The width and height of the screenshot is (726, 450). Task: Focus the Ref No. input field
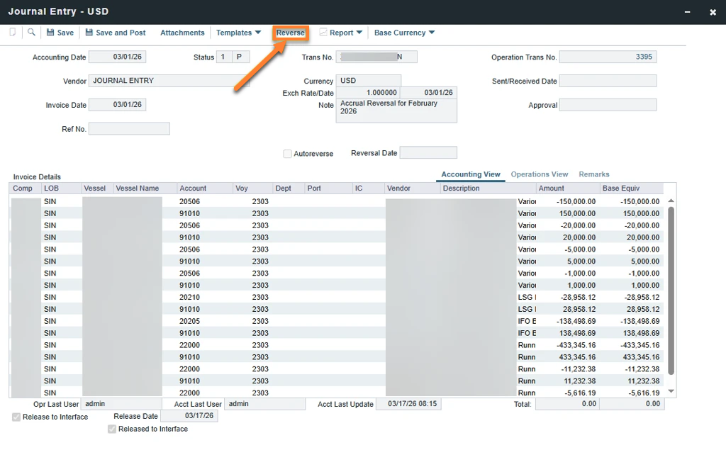coord(129,129)
